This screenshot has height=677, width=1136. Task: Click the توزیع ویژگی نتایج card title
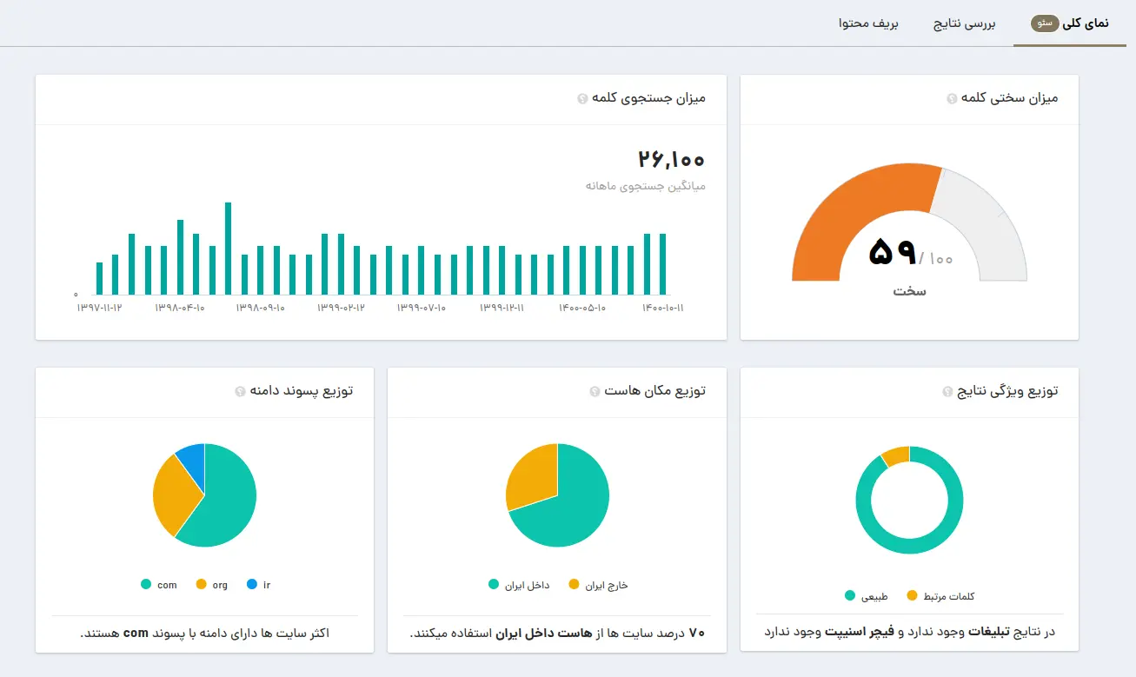tap(1007, 391)
